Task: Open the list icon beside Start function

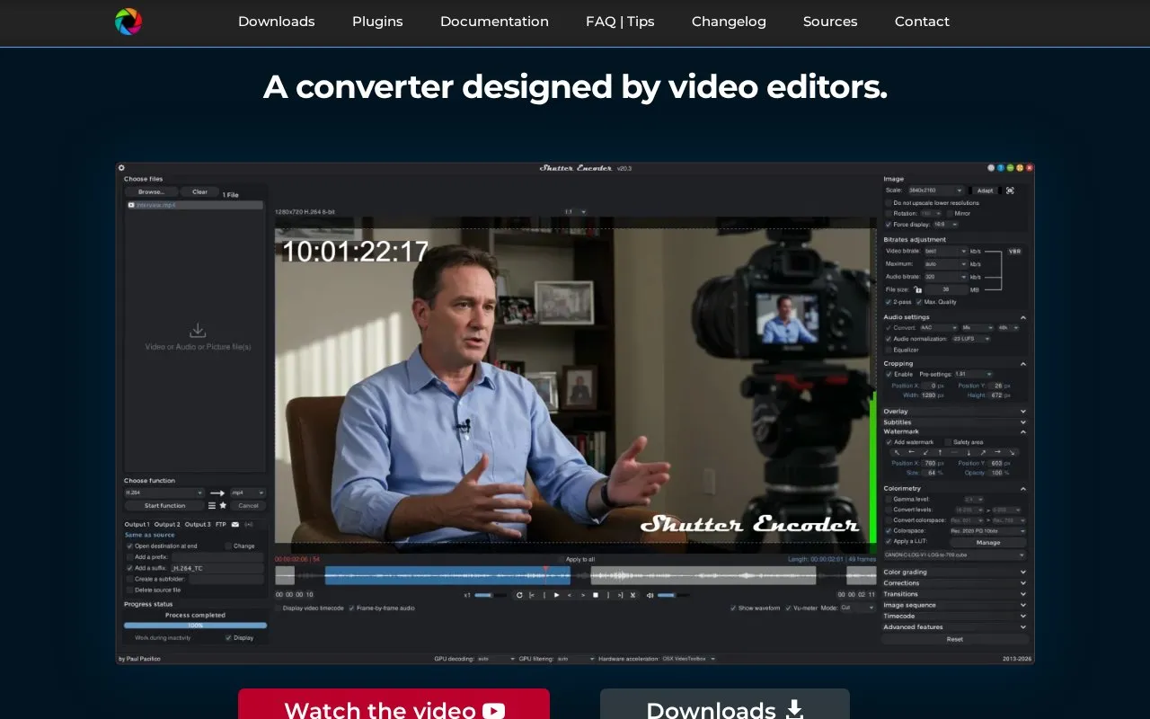Action: coord(212,505)
